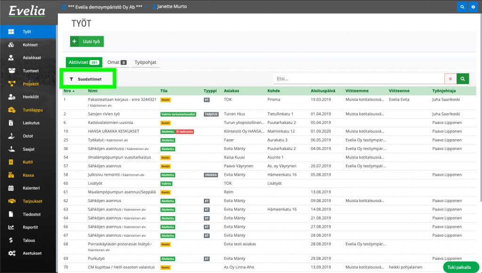482x273 pixels.
Task: Click heikki pohjalainen reference cell
Action: [405, 267]
